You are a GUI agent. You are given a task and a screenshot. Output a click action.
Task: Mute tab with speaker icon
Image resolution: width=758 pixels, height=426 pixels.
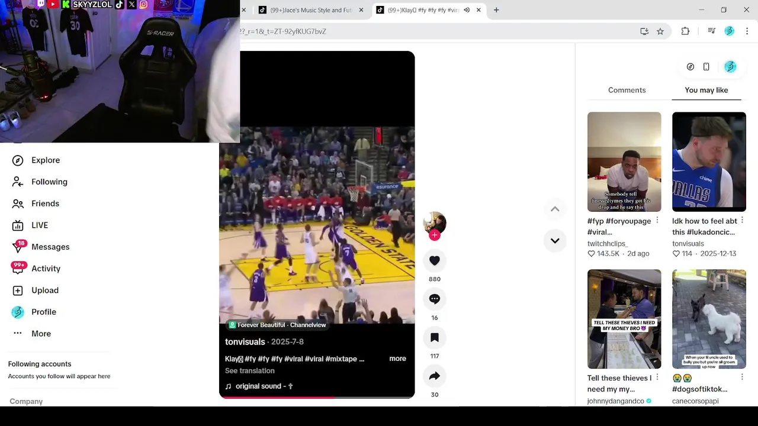[x=467, y=10]
